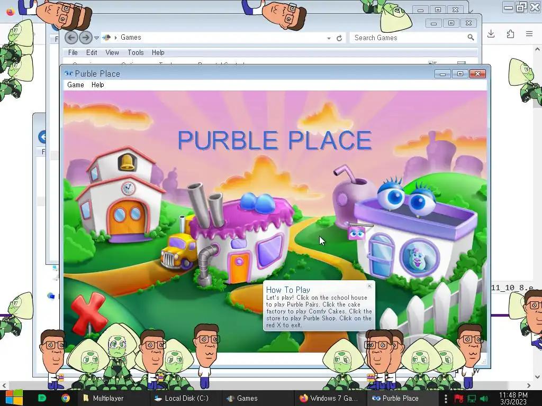Open the clock showing 11:48 PM
This screenshot has width=542, height=406.
[513, 398]
